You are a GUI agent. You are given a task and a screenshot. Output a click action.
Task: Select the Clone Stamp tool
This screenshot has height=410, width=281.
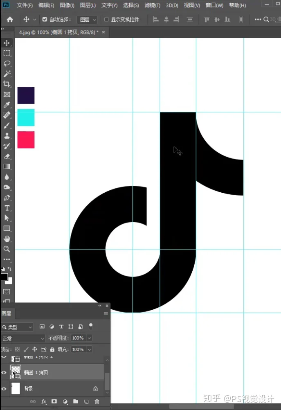[7, 136]
